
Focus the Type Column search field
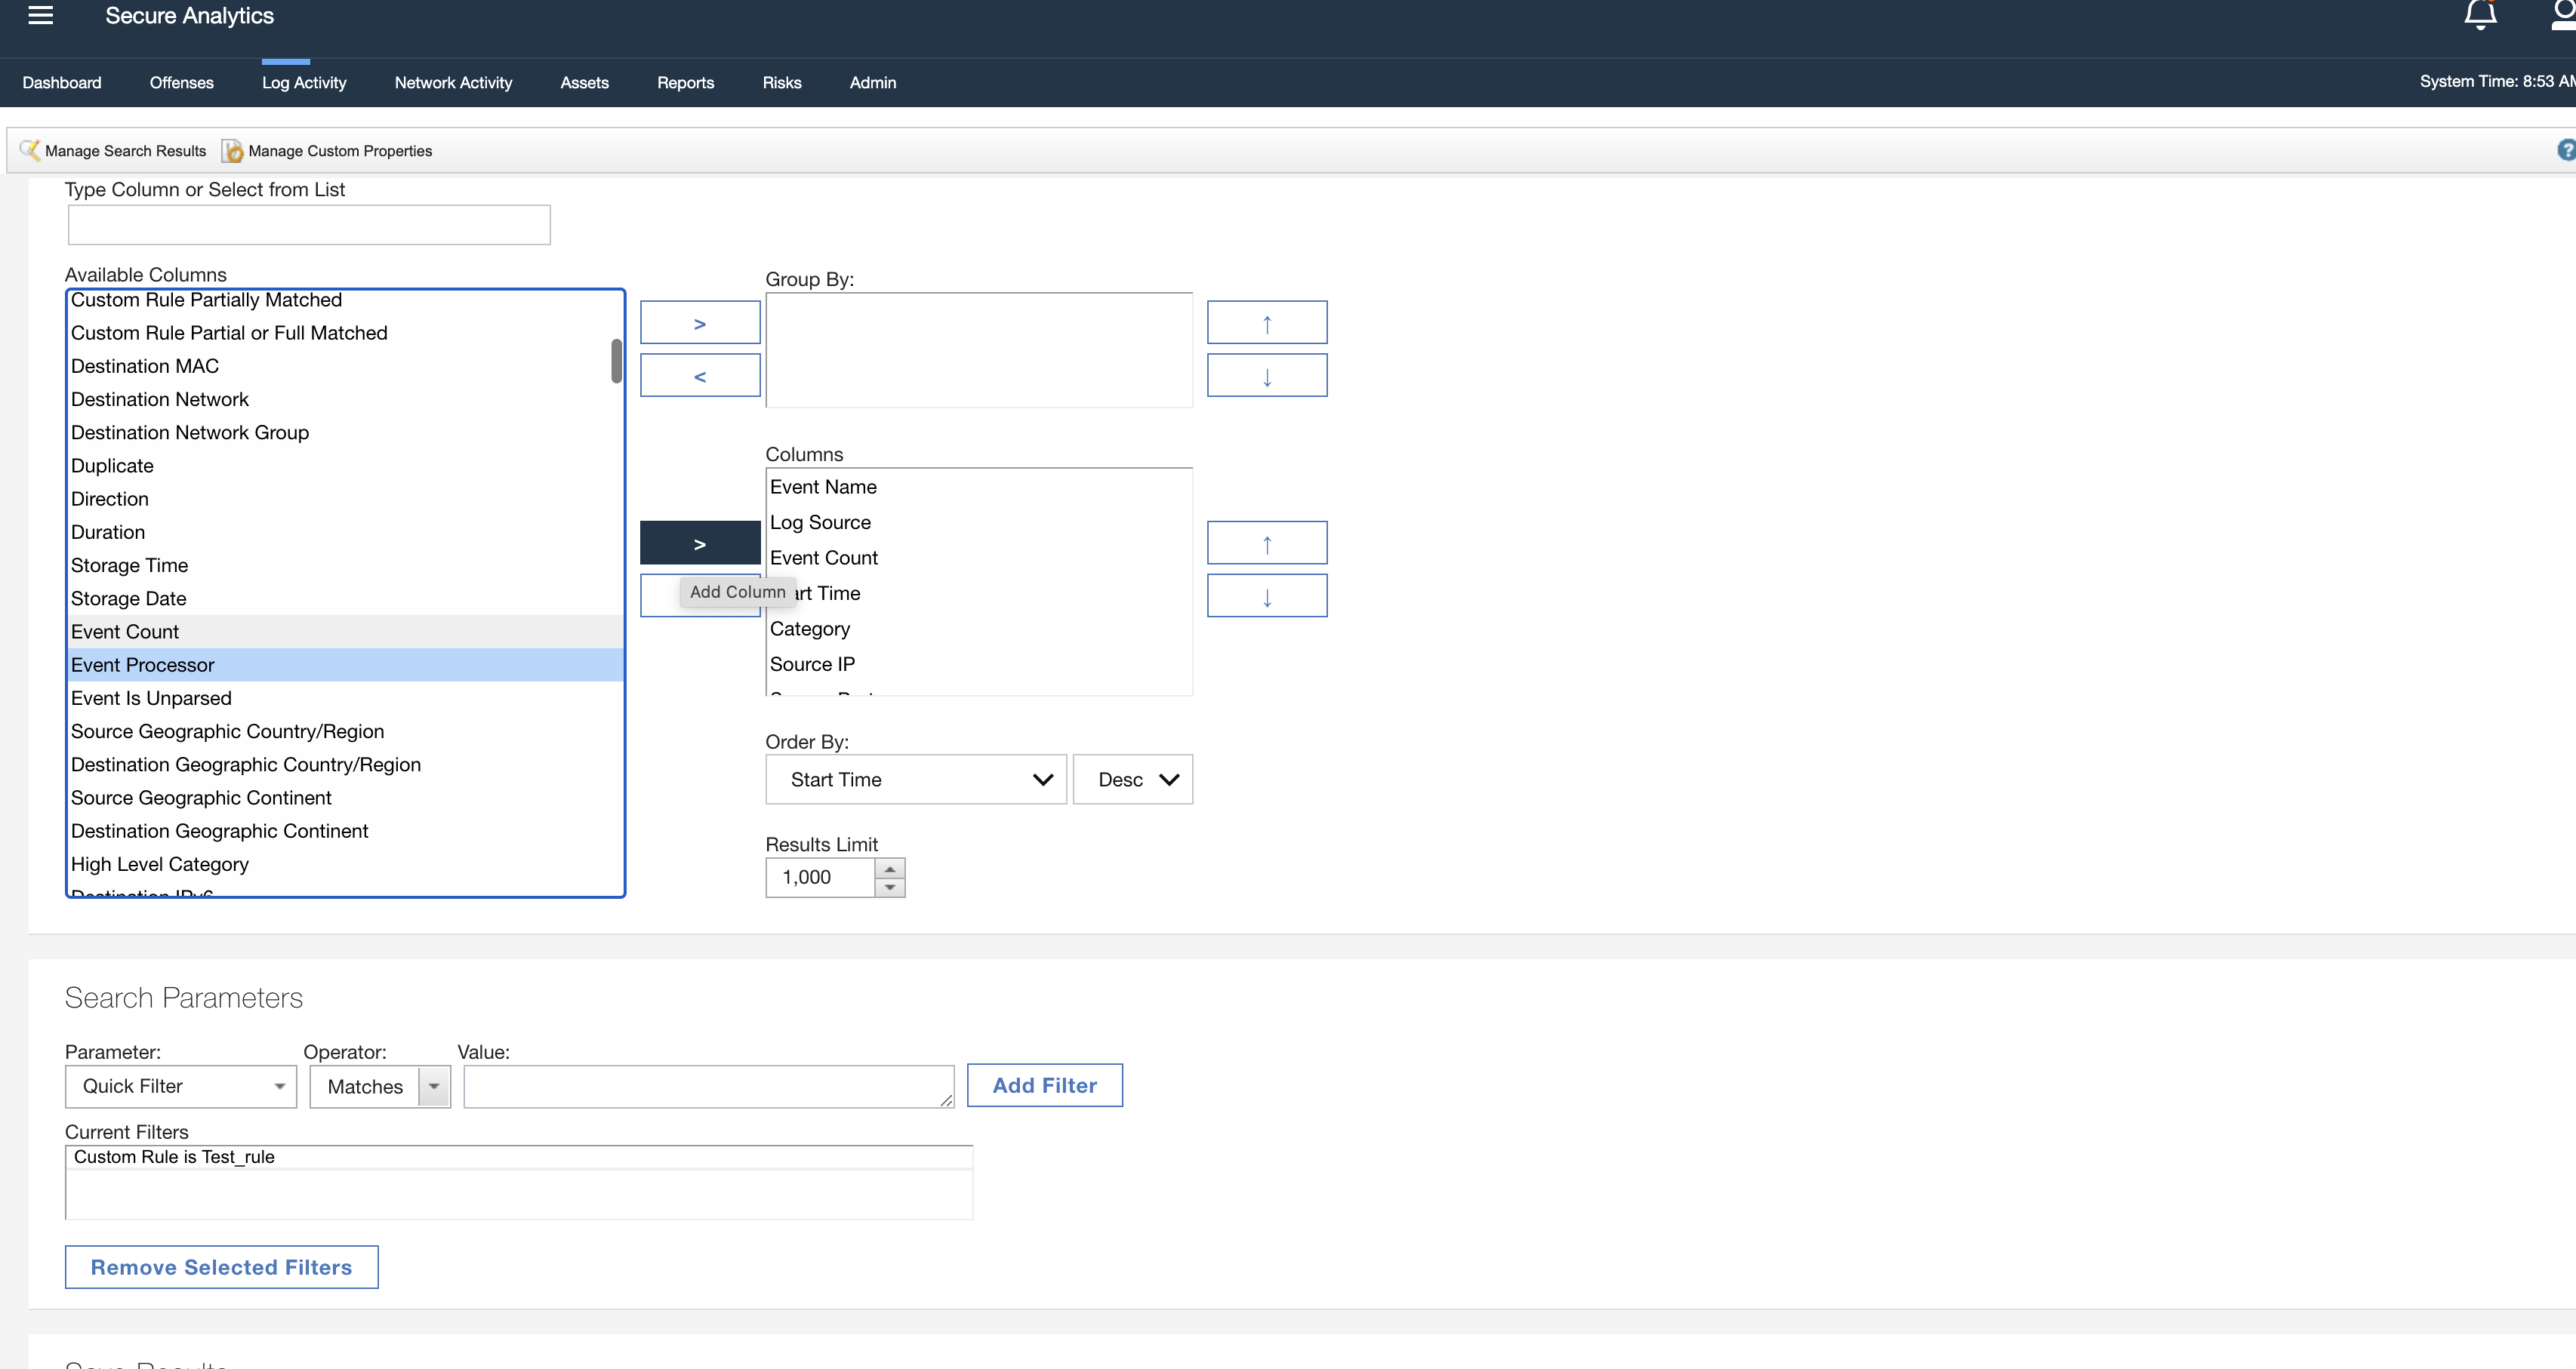point(309,225)
